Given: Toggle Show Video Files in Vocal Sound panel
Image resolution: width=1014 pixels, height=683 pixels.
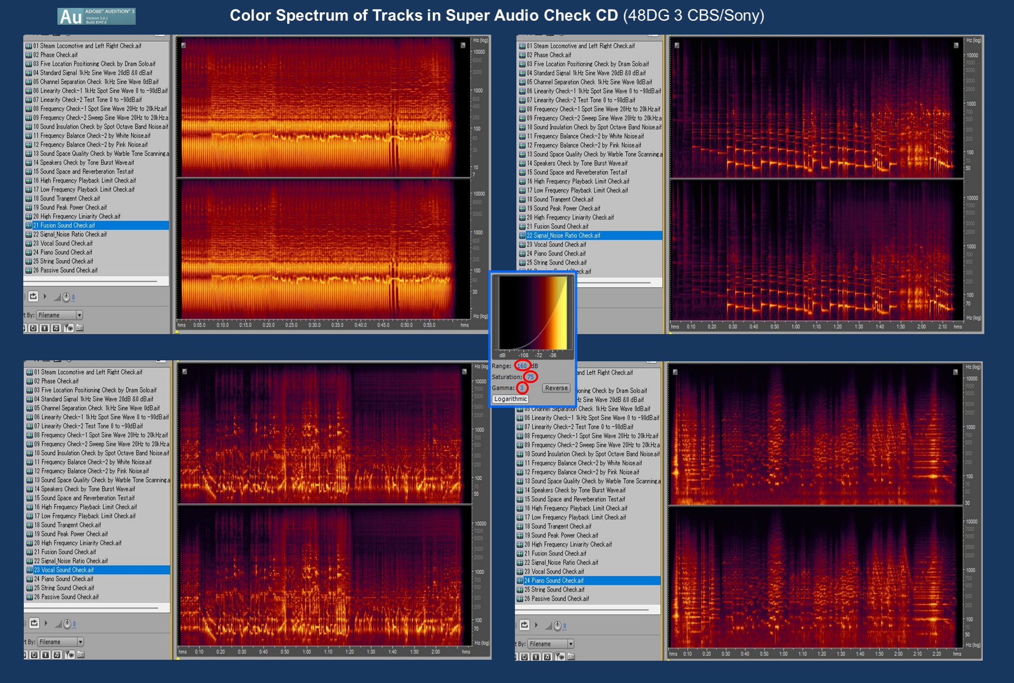Looking at the screenshot, I should click(46, 655).
